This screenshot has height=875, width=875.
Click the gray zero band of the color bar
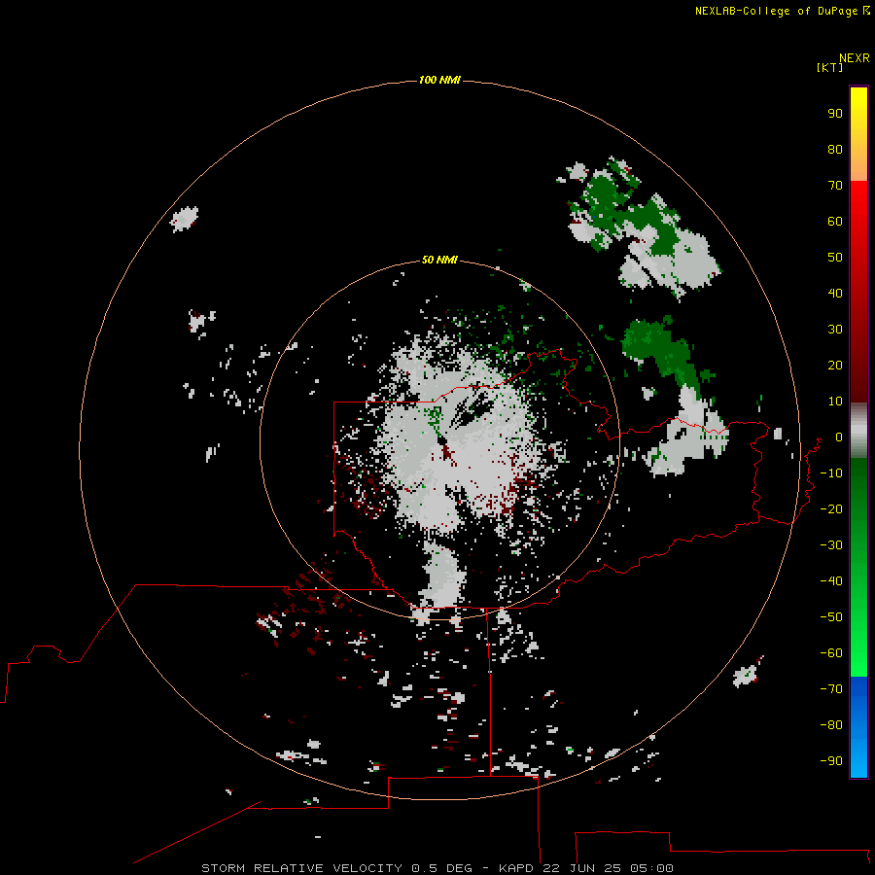click(x=858, y=431)
